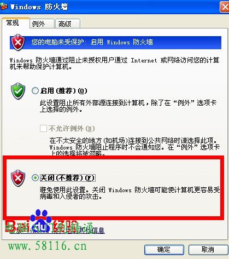229x259 pixels.
Task: Click red shield icon in blue banner
Action: (18, 42)
